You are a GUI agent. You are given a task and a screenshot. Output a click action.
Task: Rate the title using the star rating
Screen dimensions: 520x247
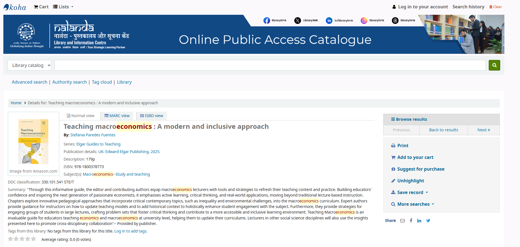(22, 239)
